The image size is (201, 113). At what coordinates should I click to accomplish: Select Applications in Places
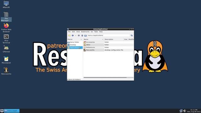[x=75, y=47]
